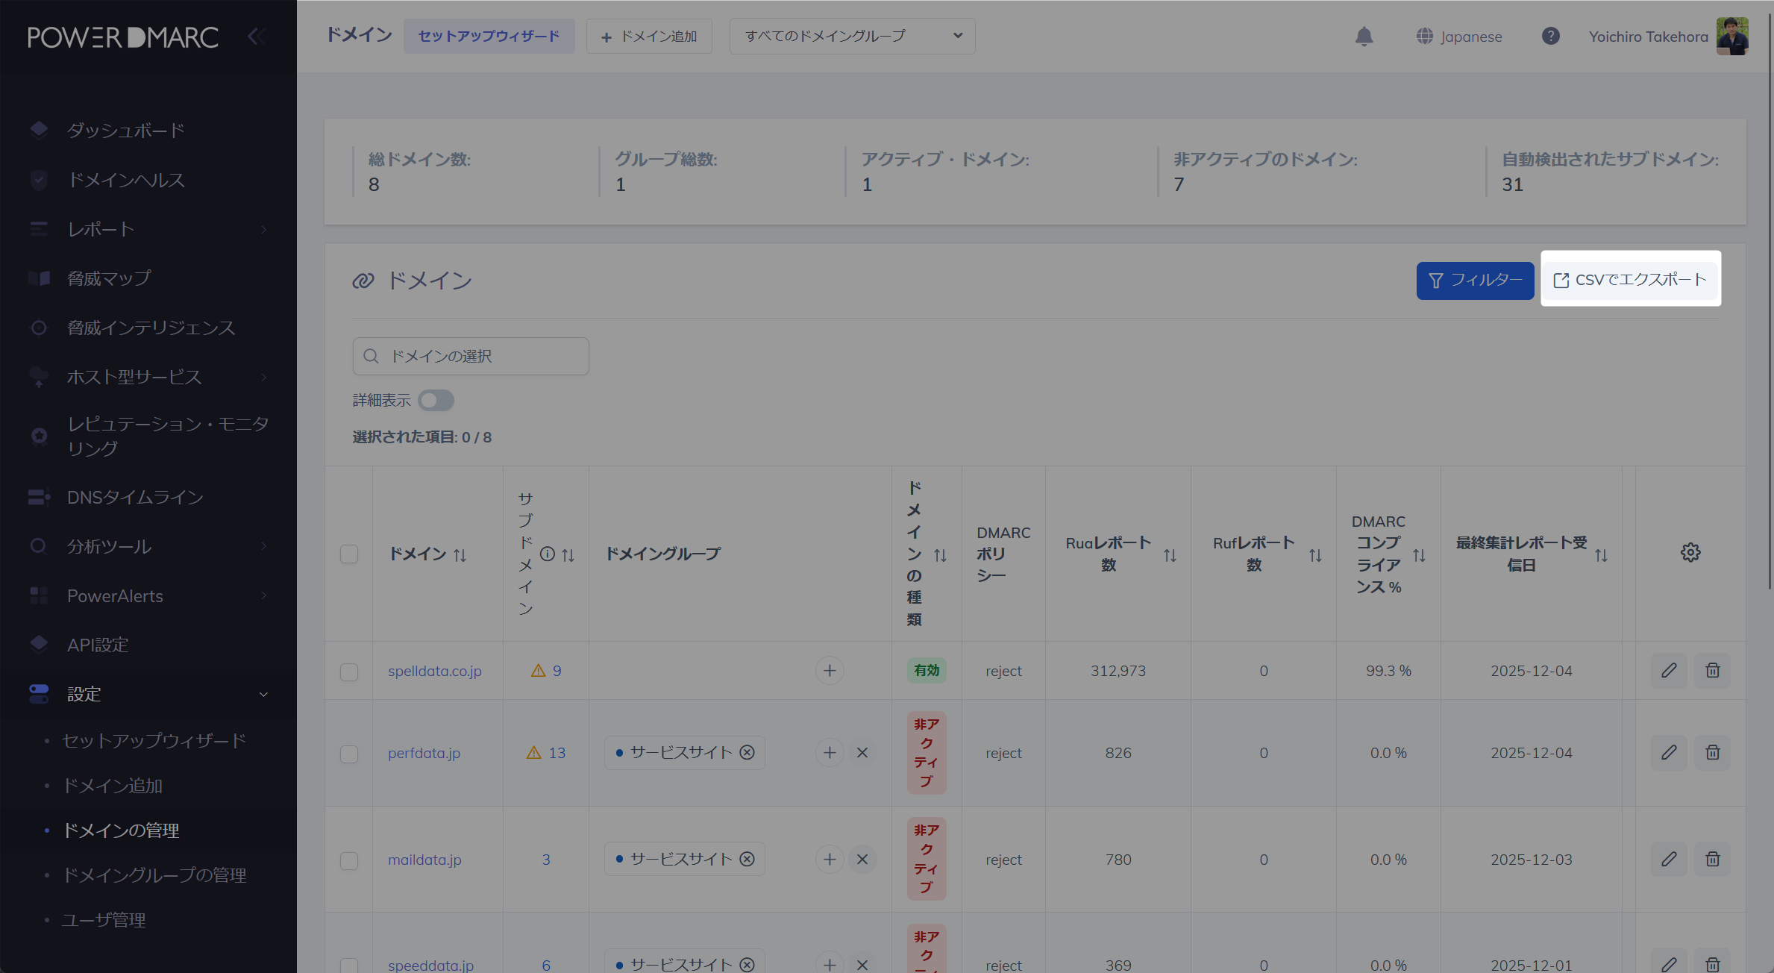This screenshot has height=973, width=1774.
Task: Check the select-all header checkbox
Action: [x=348, y=554]
